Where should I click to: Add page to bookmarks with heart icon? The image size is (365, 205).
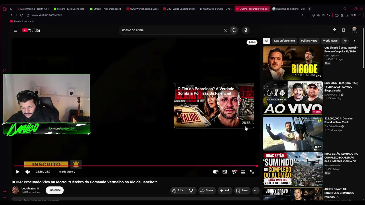(329, 15)
